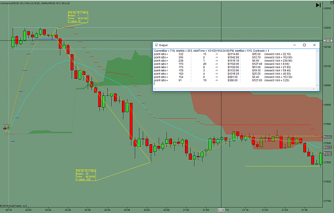The image size is (334, 213).
Task: Click the 28250 label on price axis
Action: click(x=328, y=9)
